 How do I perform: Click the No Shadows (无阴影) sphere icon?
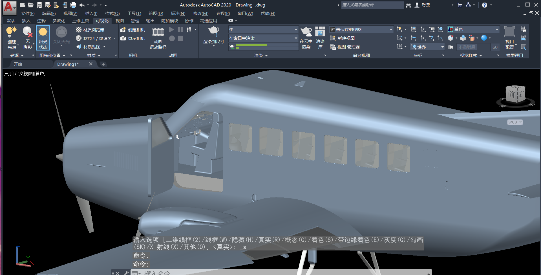pos(27,32)
